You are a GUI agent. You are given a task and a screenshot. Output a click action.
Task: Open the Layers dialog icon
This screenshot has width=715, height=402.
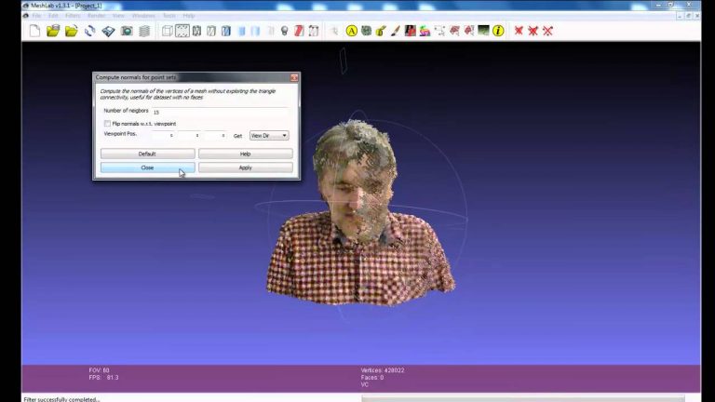[x=144, y=31]
